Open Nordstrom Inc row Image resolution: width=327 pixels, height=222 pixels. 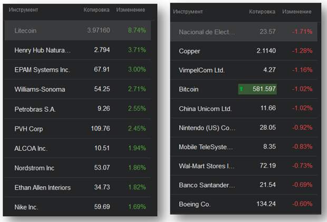(x=78, y=168)
